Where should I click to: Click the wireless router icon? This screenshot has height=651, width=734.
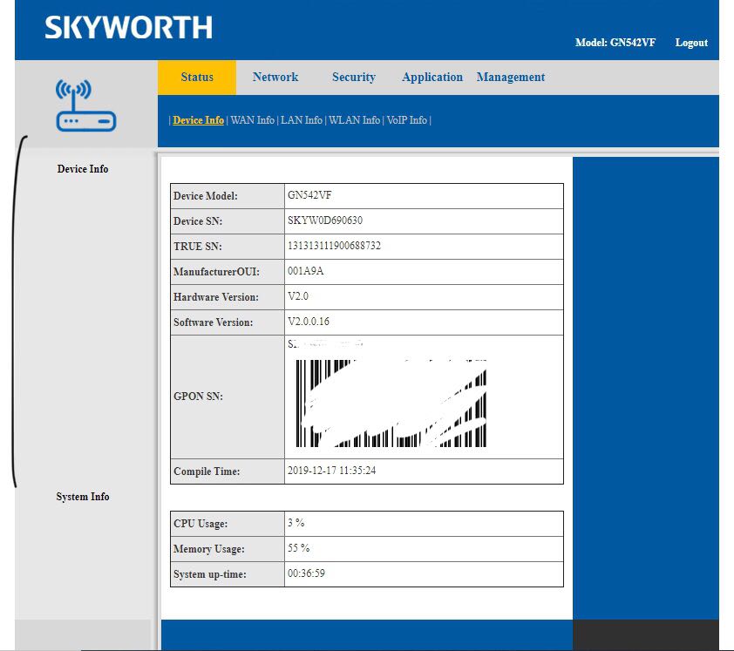coord(85,105)
